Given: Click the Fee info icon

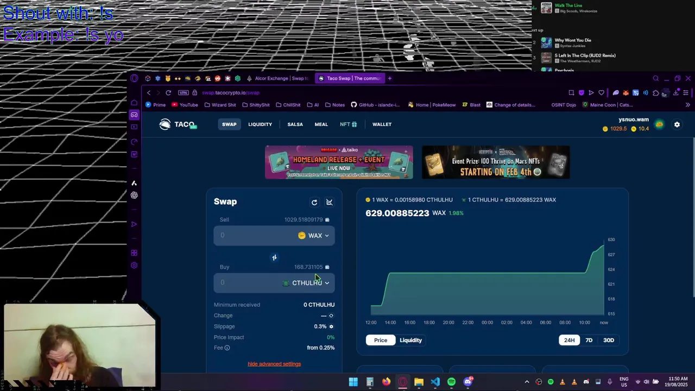Looking at the screenshot, I should 227,348.
